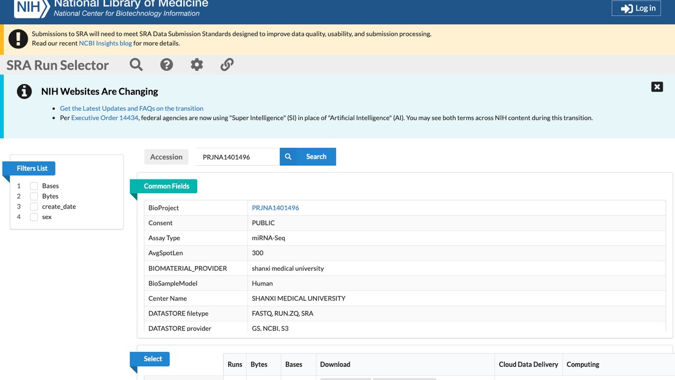This screenshot has width=675, height=380.
Task: Open the Executive Order 14434 link
Action: pyautogui.click(x=105, y=118)
